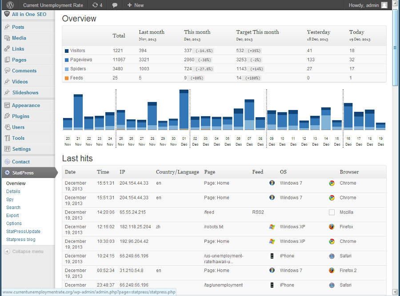
Task: Click the Media icon in sidebar
Action: 7,38
